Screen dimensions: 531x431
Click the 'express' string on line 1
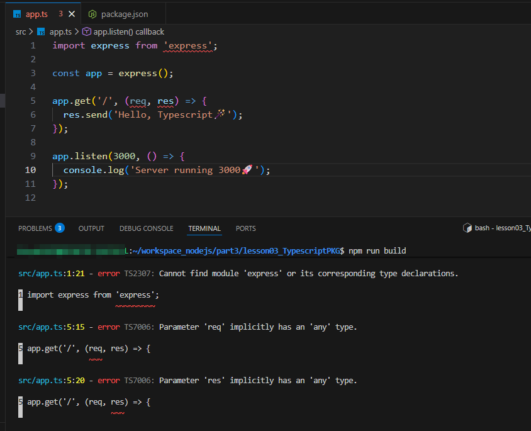tap(187, 46)
